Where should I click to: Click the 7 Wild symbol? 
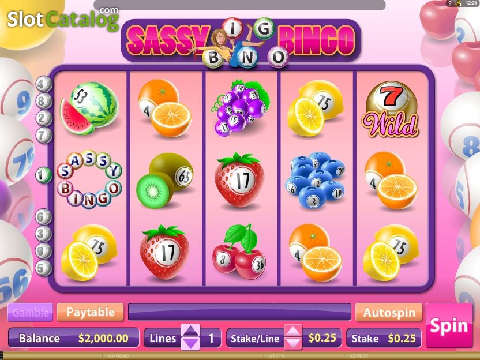click(x=391, y=108)
